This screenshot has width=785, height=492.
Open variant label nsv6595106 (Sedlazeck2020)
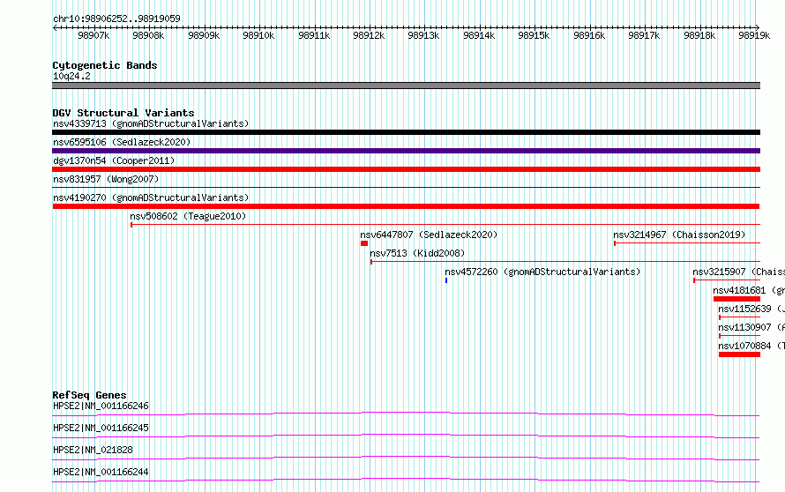tap(122, 142)
